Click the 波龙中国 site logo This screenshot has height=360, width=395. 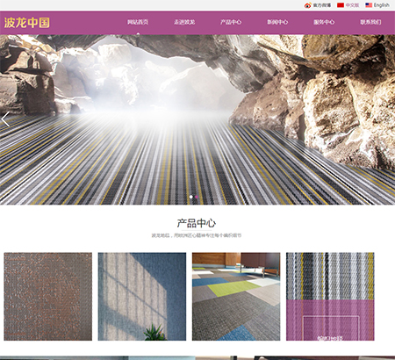click(x=26, y=23)
